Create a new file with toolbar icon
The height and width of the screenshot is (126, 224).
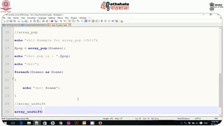(x=4, y=21)
